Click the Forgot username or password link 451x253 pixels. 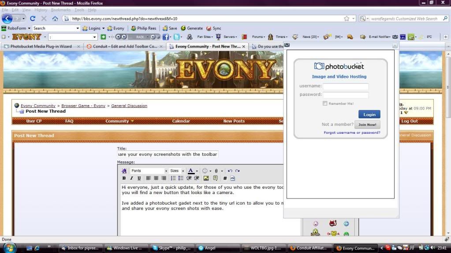click(352, 132)
